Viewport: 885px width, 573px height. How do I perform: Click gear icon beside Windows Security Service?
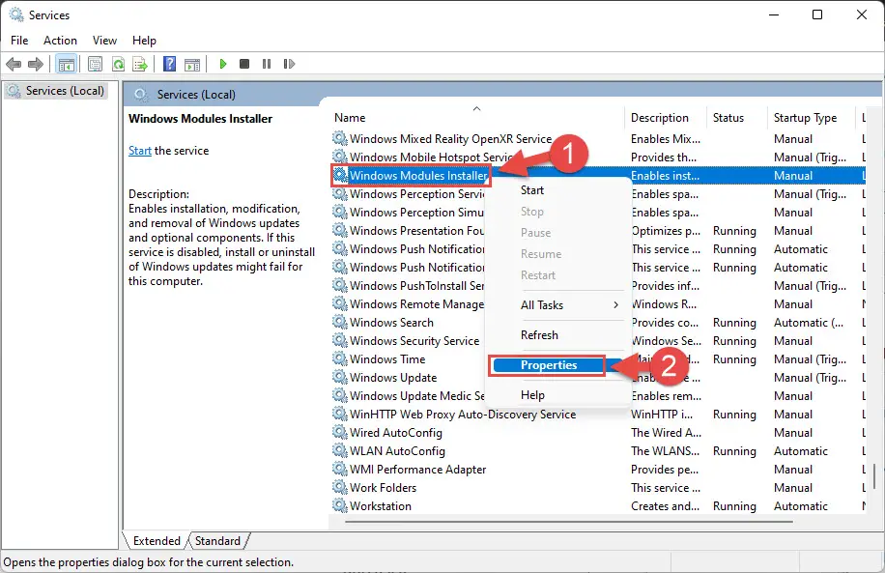[340, 340]
